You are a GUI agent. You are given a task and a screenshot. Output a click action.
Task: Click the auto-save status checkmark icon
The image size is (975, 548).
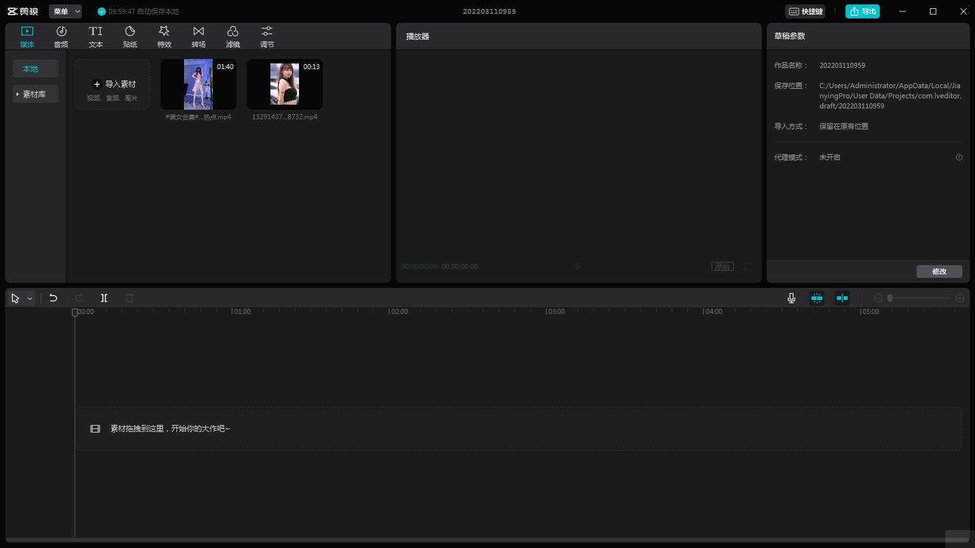point(102,11)
